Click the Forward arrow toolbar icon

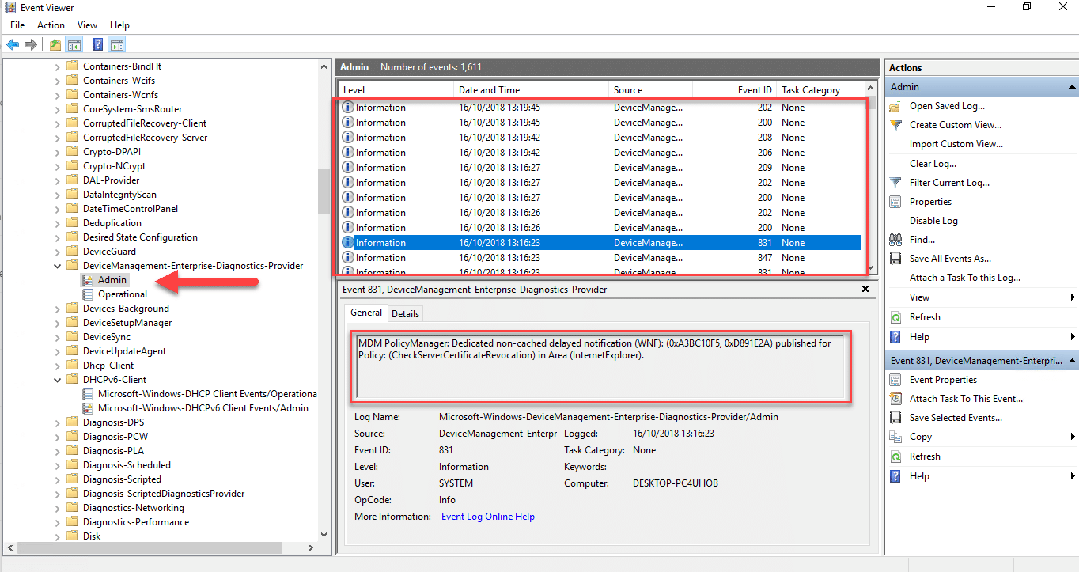(31, 44)
